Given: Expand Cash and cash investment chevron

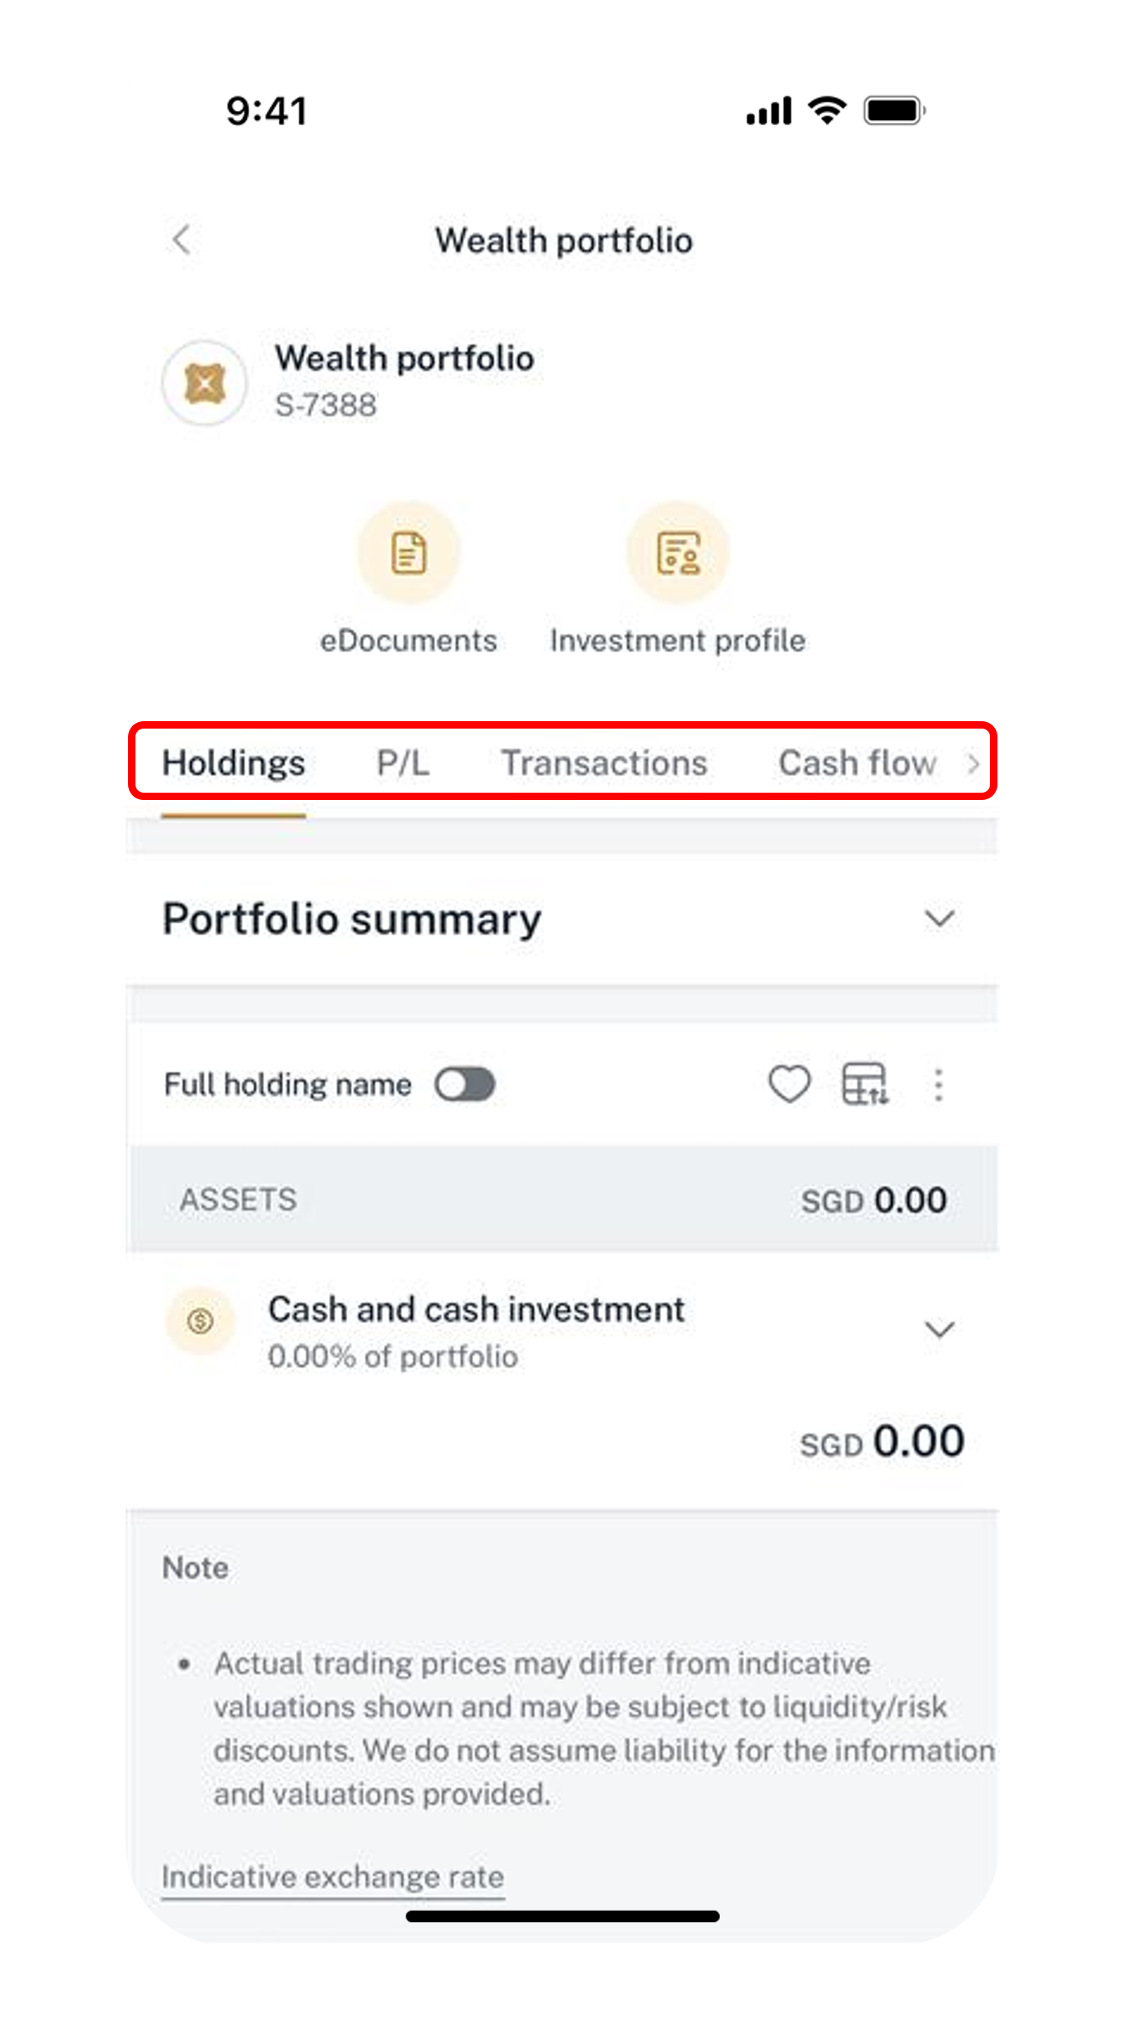Looking at the screenshot, I should tap(939, 1329).
